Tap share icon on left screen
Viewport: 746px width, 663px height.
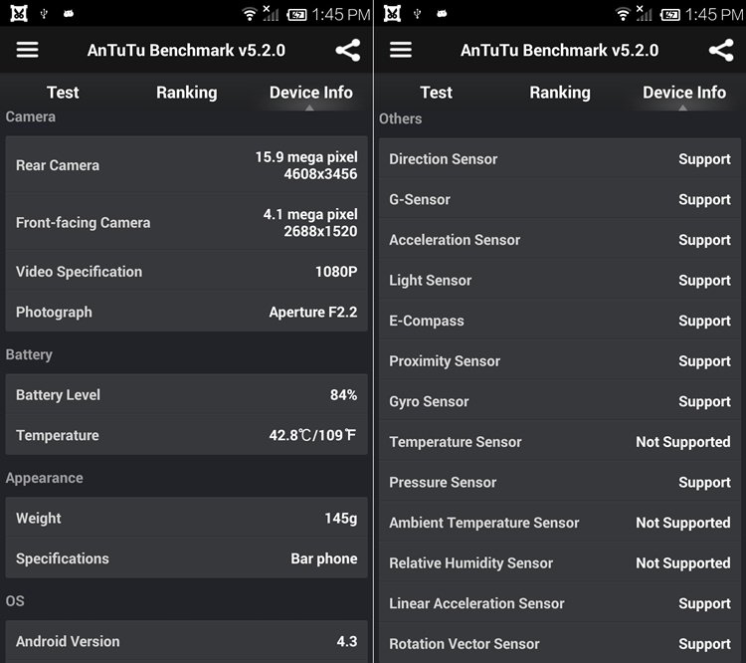click(x=348, y=50)
